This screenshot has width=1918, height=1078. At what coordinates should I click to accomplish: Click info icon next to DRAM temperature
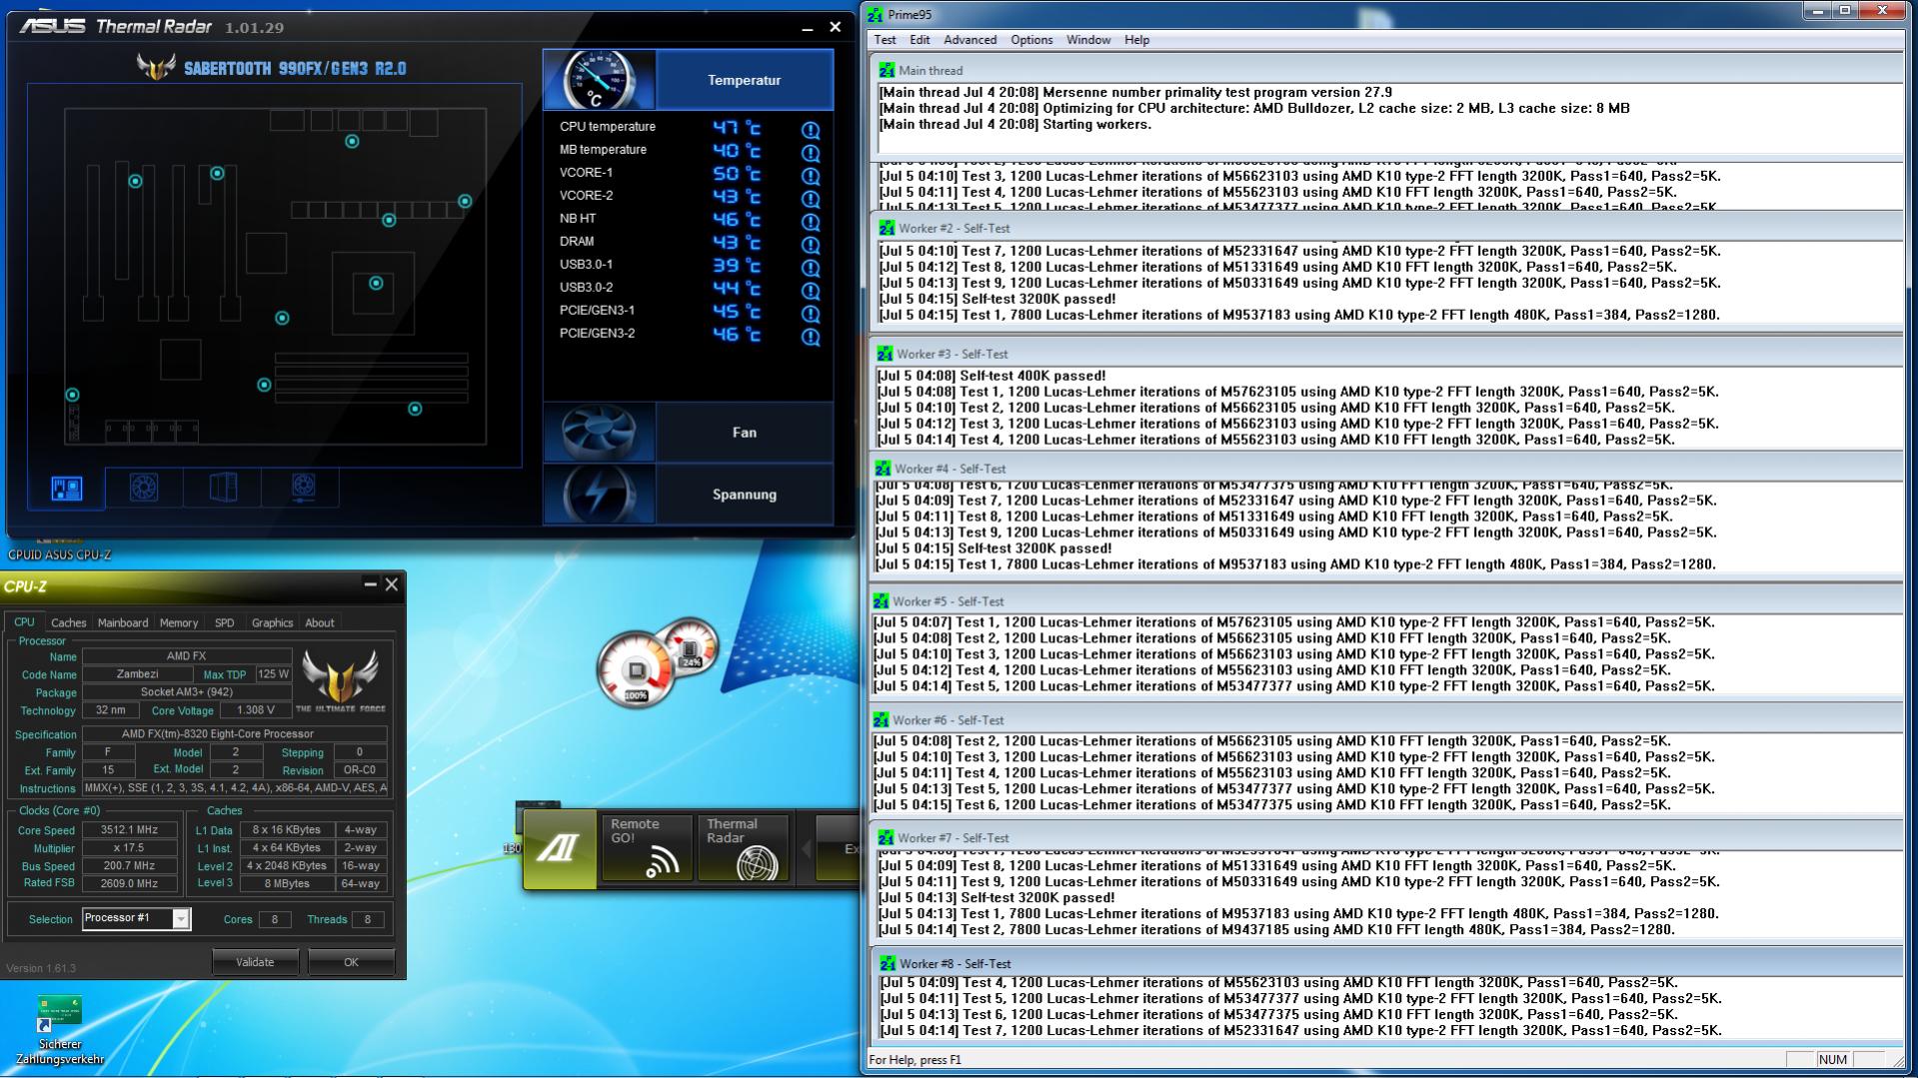811,245
